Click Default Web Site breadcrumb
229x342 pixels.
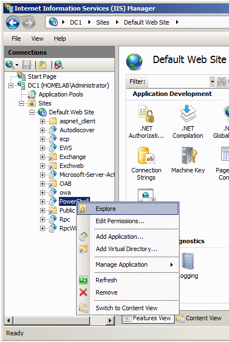[146, 22]
